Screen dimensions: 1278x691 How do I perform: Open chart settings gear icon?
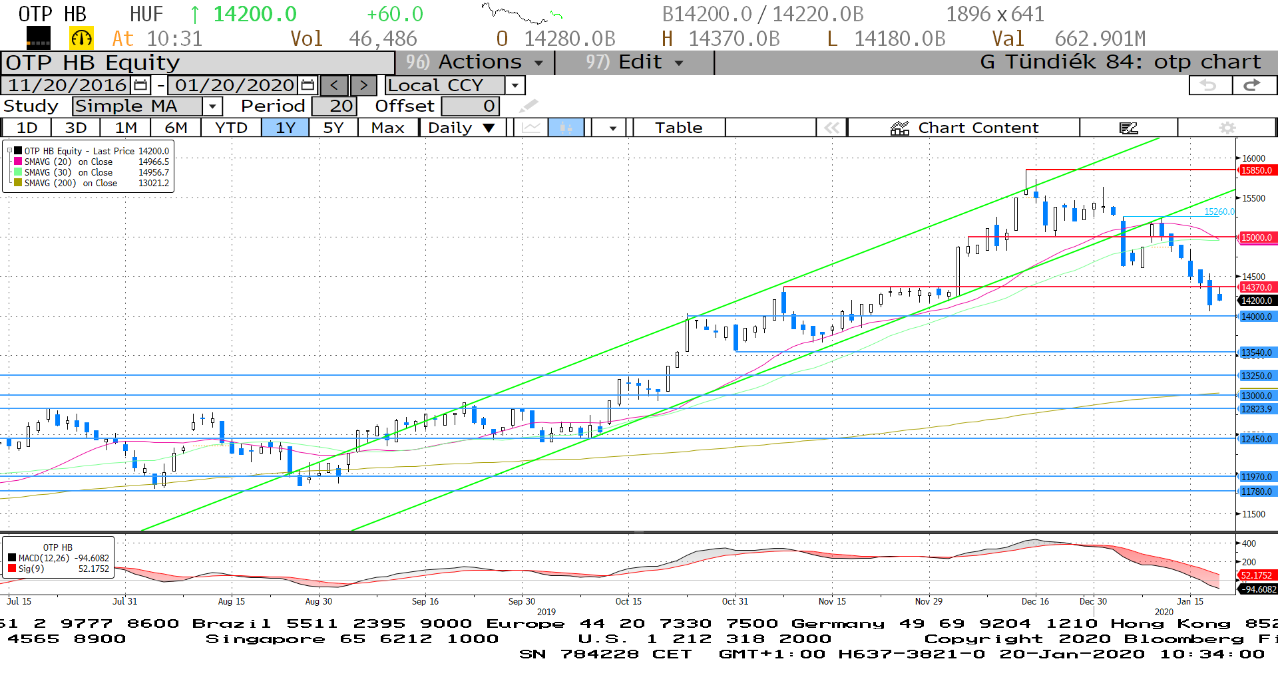pos(1227,128)
